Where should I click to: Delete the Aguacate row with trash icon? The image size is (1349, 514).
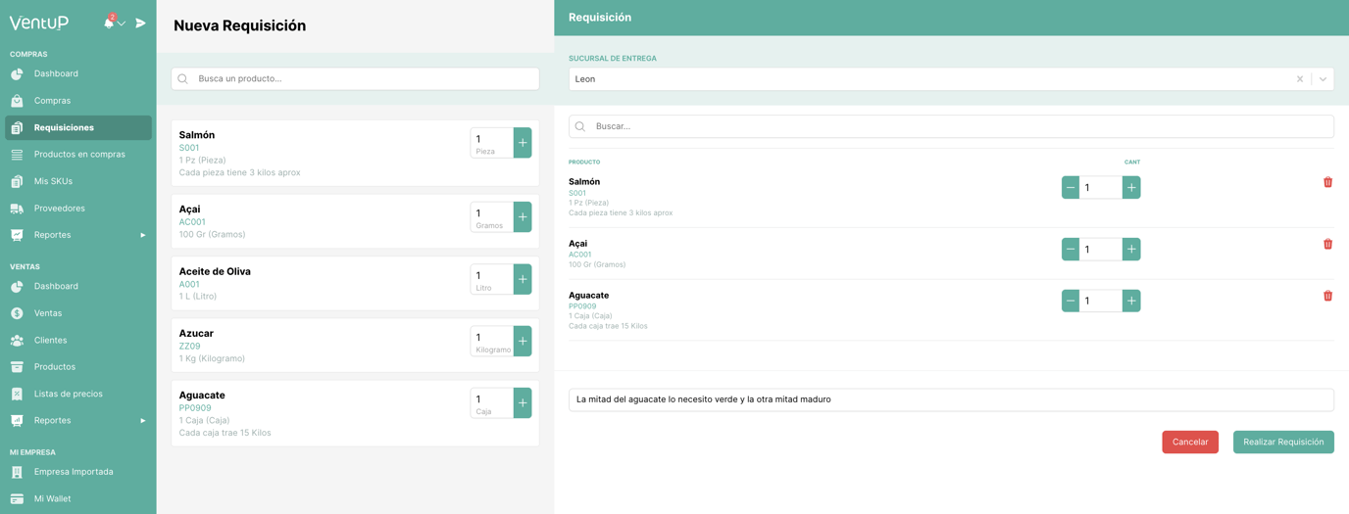pyautogui.click(x=1327, y=296)
